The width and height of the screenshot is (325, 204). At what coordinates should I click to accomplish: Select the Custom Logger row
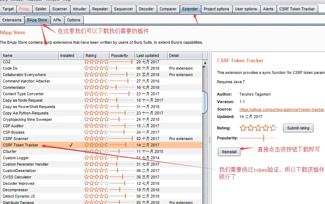(102, 158)
